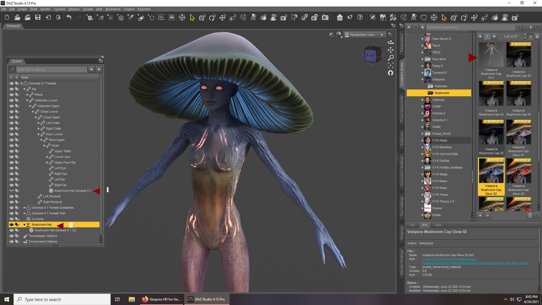The height and width of the screenshot is (305, 542).
Task: Toggle visibility of Environment Options
Action: pyautogui.click(x=11, y=241)
